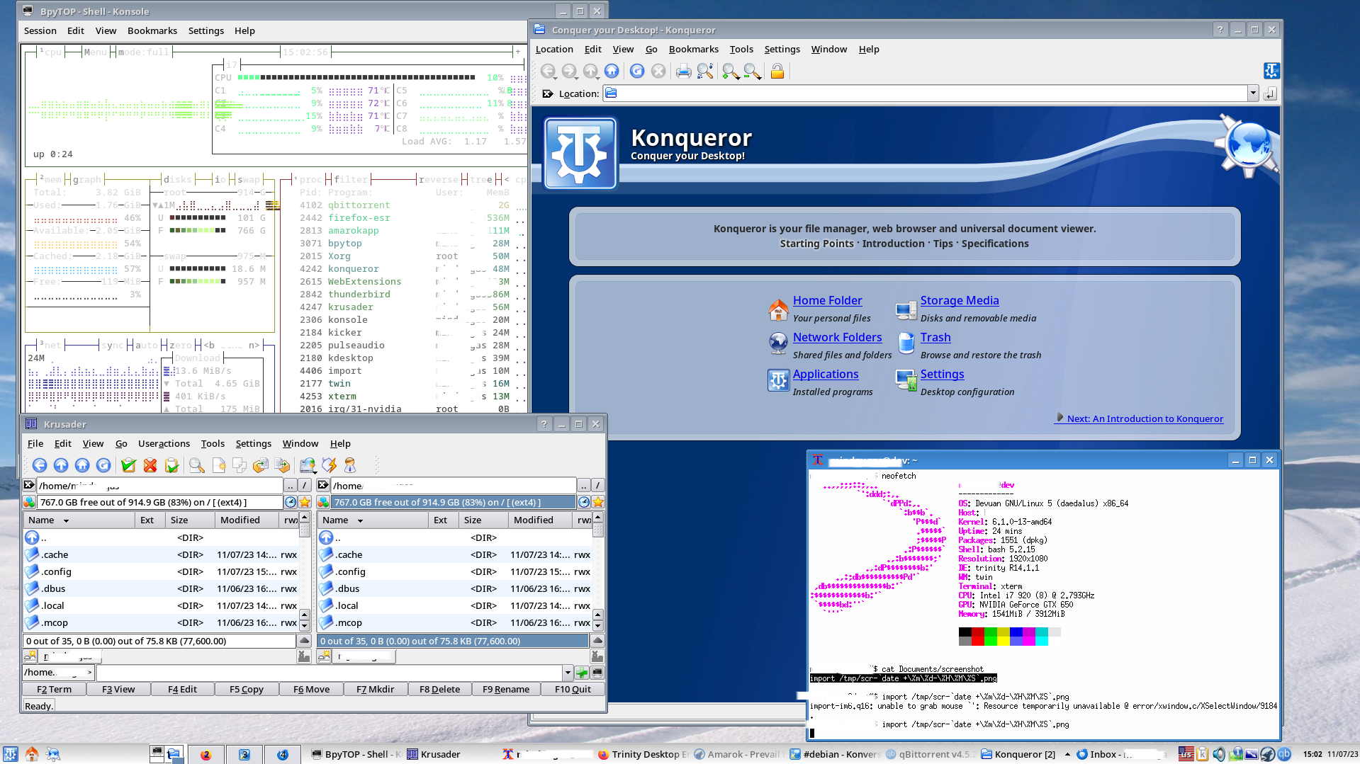Click Konqueror's security padlock icon

(777, 71)
